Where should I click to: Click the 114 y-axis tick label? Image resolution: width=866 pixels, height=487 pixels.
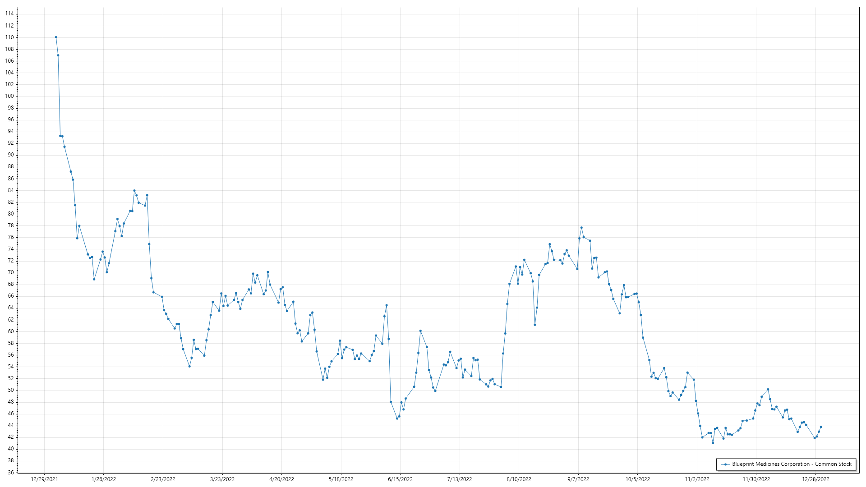click(x=9, y=14)
